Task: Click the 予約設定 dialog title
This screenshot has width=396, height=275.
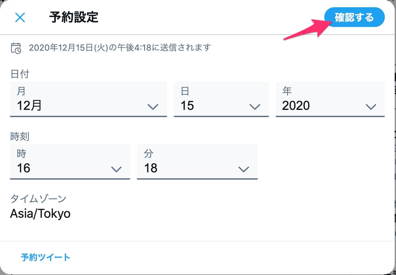Action: point(74,17)
